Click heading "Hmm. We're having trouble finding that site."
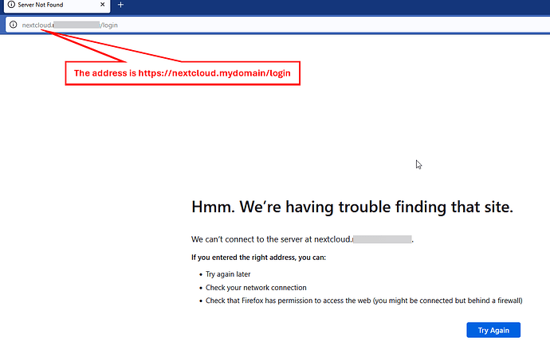 click(x=352, y=207)
